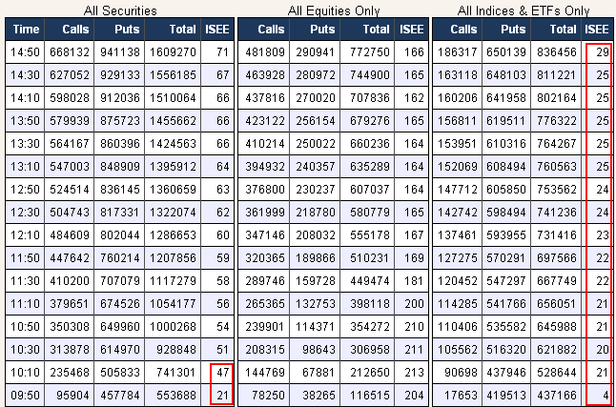This screenshot has width=616, height=407.
Task: Select the equities puts value 230237
Action: click(x=315, y=190)
